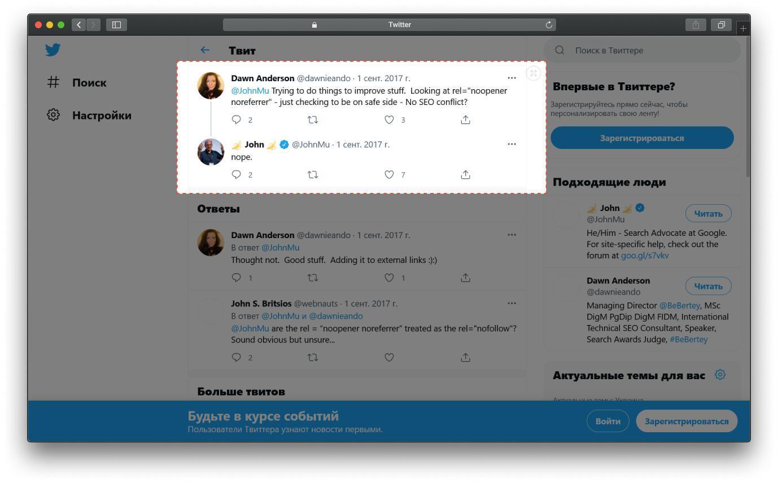Viewport: 778px width, 483px height.
Task: Reload the page from the address bar
Action: tap(549, 25)
